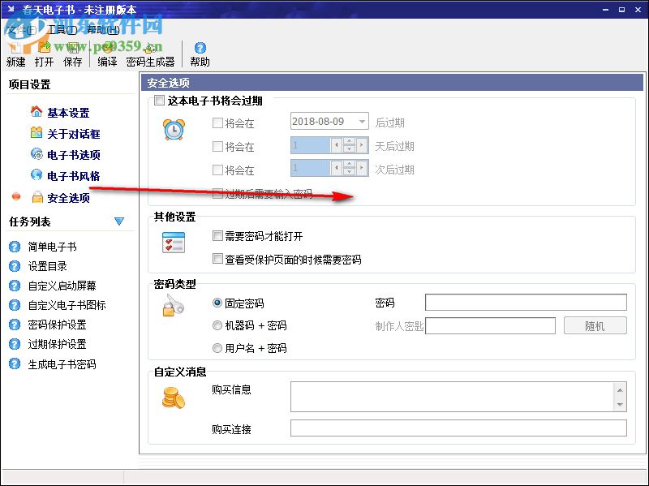Open 电子书选项 settings page
The height and width of the screenshot is (486, 649).
click(74, 155)
